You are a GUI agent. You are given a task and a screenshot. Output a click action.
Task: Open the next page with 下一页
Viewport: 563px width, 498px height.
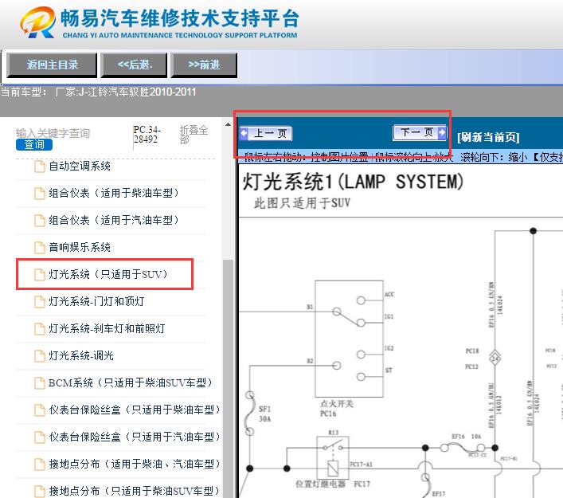click(420, 132)
